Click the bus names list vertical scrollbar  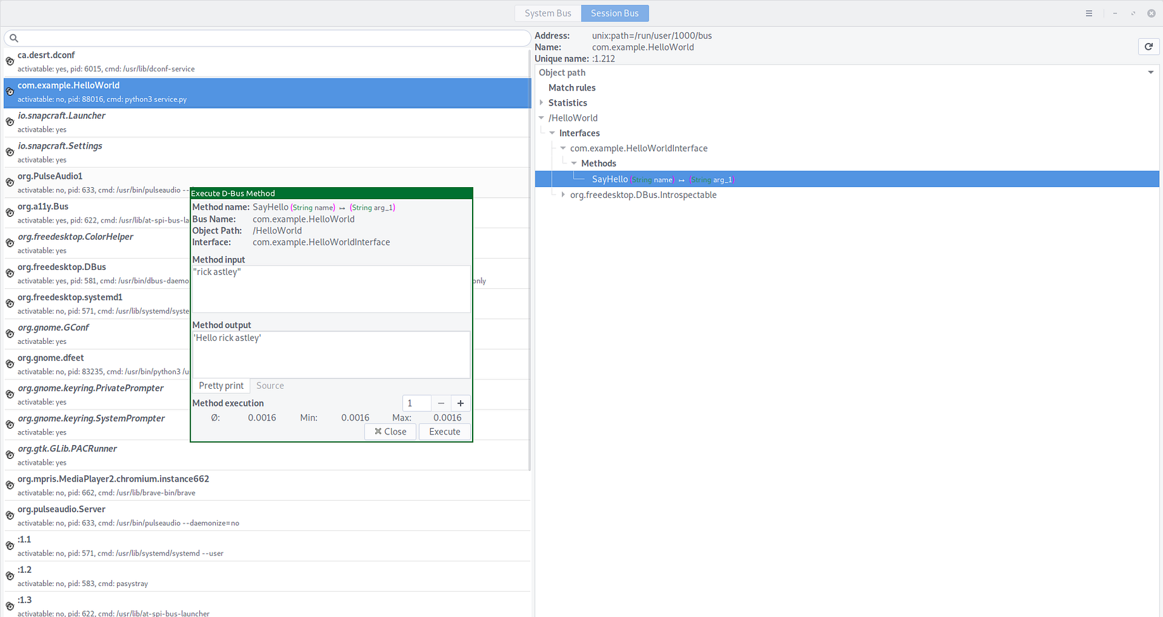coord(530,259)
